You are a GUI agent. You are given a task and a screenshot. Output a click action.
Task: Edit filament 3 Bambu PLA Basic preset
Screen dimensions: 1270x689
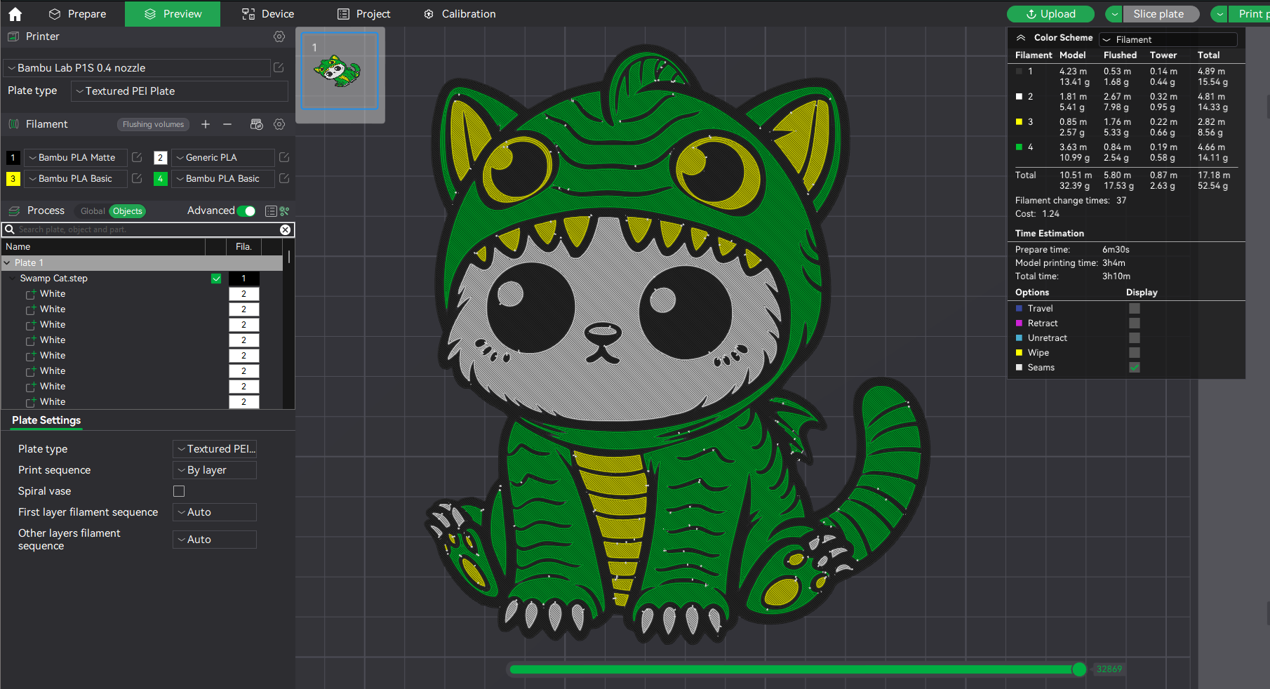click(137, 178)
